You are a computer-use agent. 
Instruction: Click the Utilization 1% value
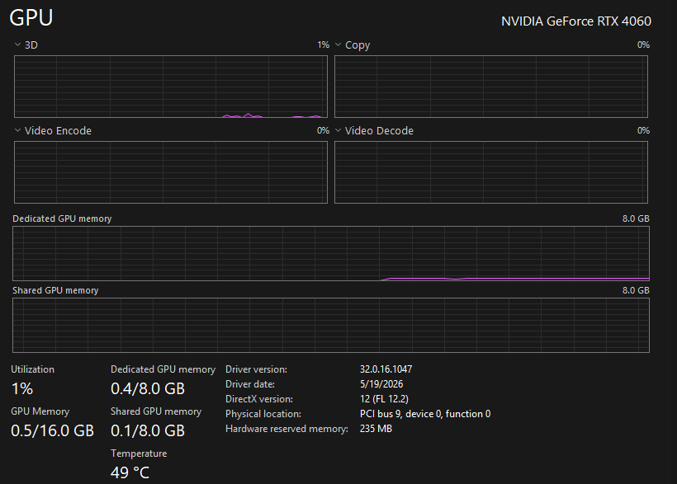22,388
